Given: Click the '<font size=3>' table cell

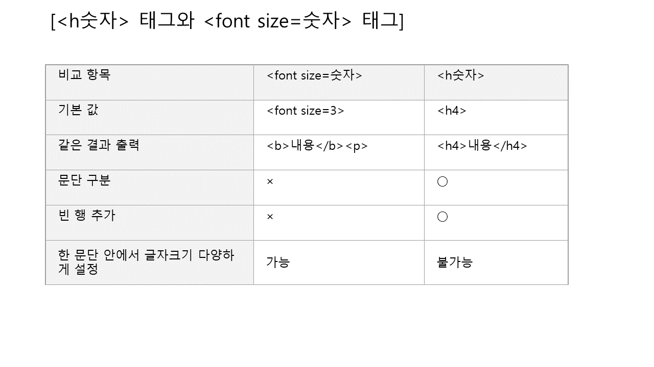Looking at the screenshot, I should [306, 111].
